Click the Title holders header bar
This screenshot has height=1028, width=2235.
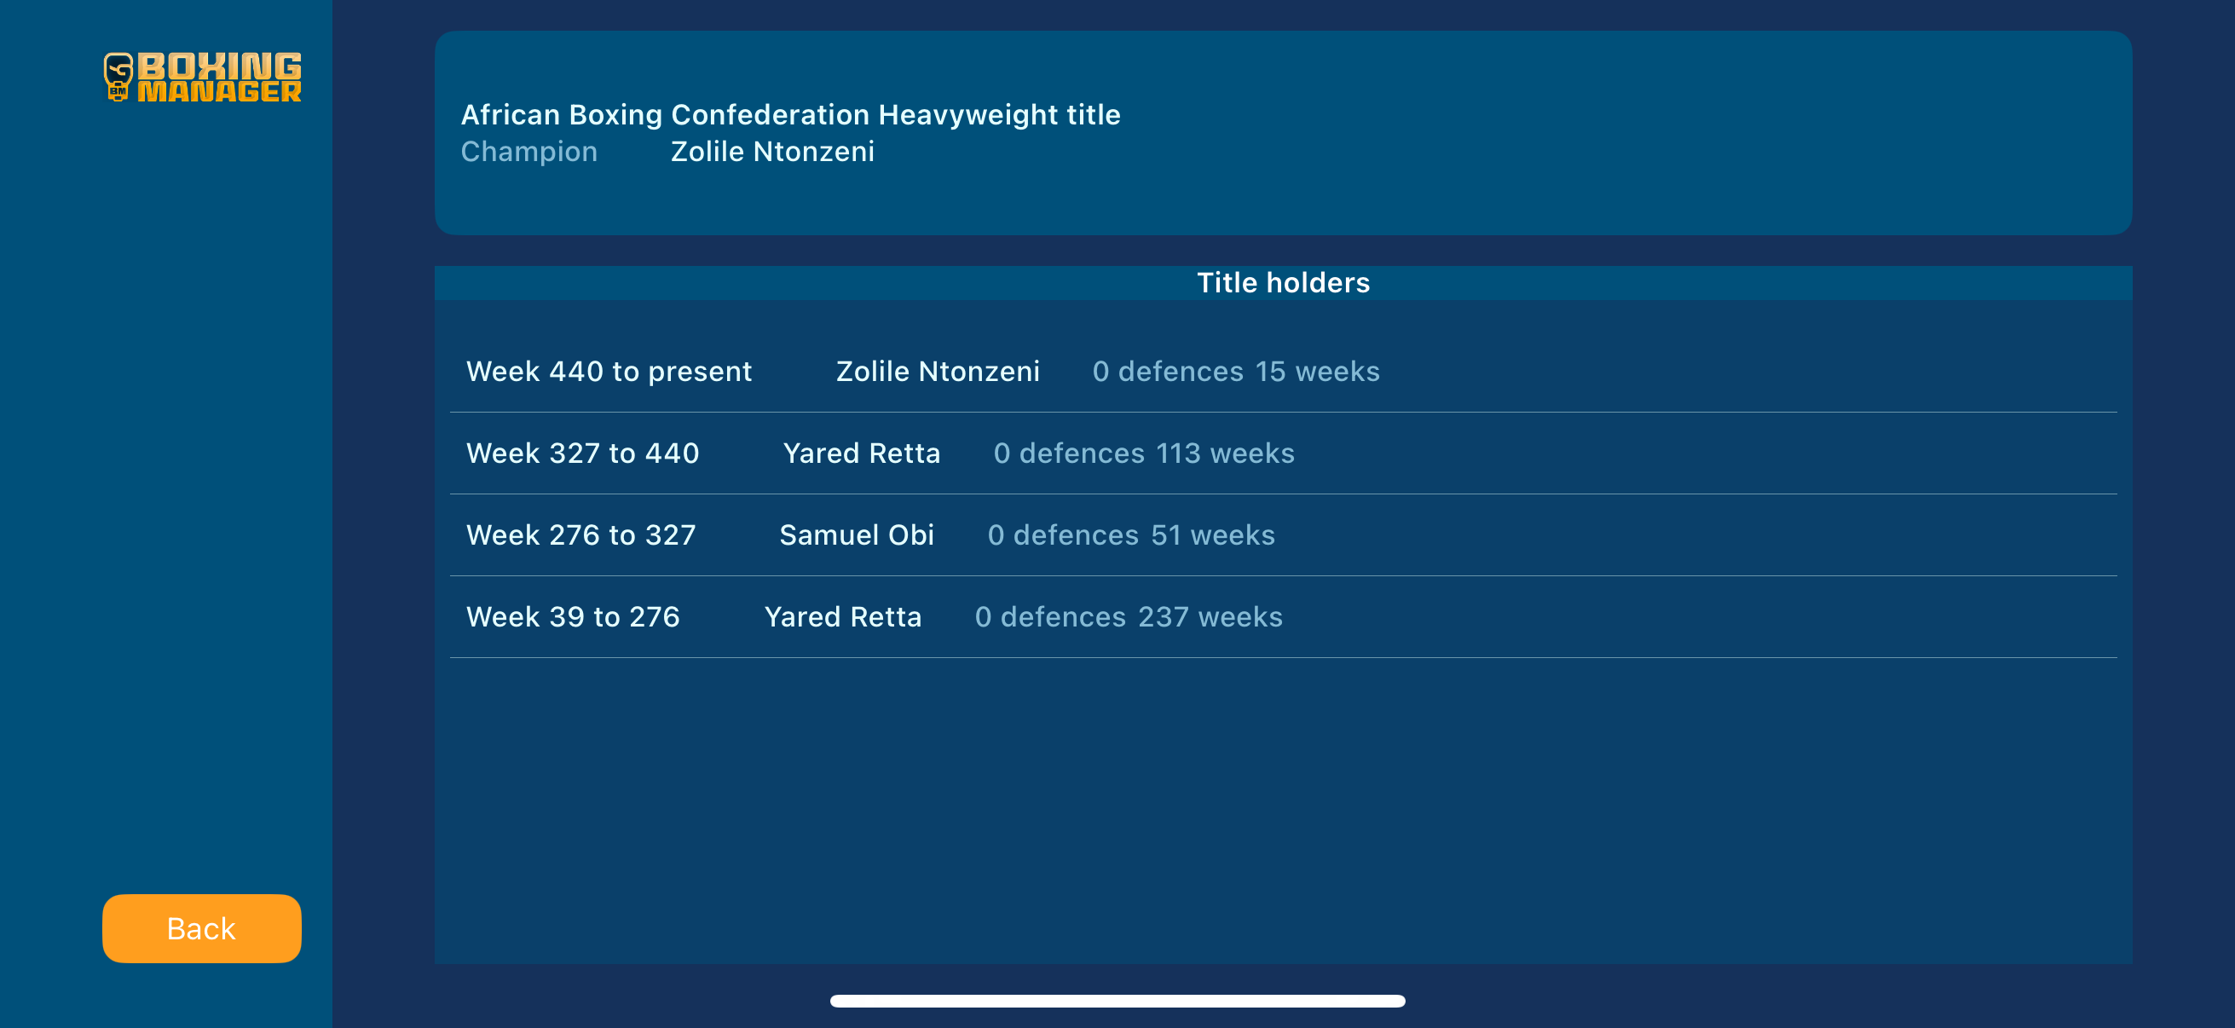[x=1283, y=283]
